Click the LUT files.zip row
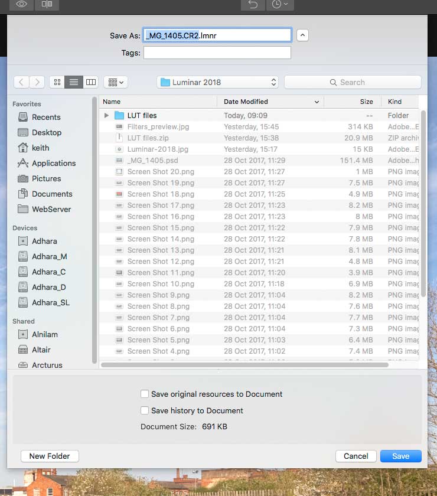The image size is (437, 496). click(x=259, y=138)
